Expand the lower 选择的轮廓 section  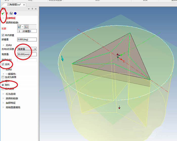(x=3, y=98)
